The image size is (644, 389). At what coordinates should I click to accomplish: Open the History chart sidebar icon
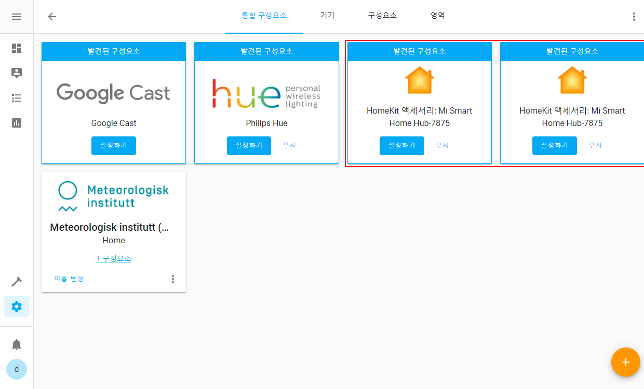pyautogui.click(x=17, y=123)
